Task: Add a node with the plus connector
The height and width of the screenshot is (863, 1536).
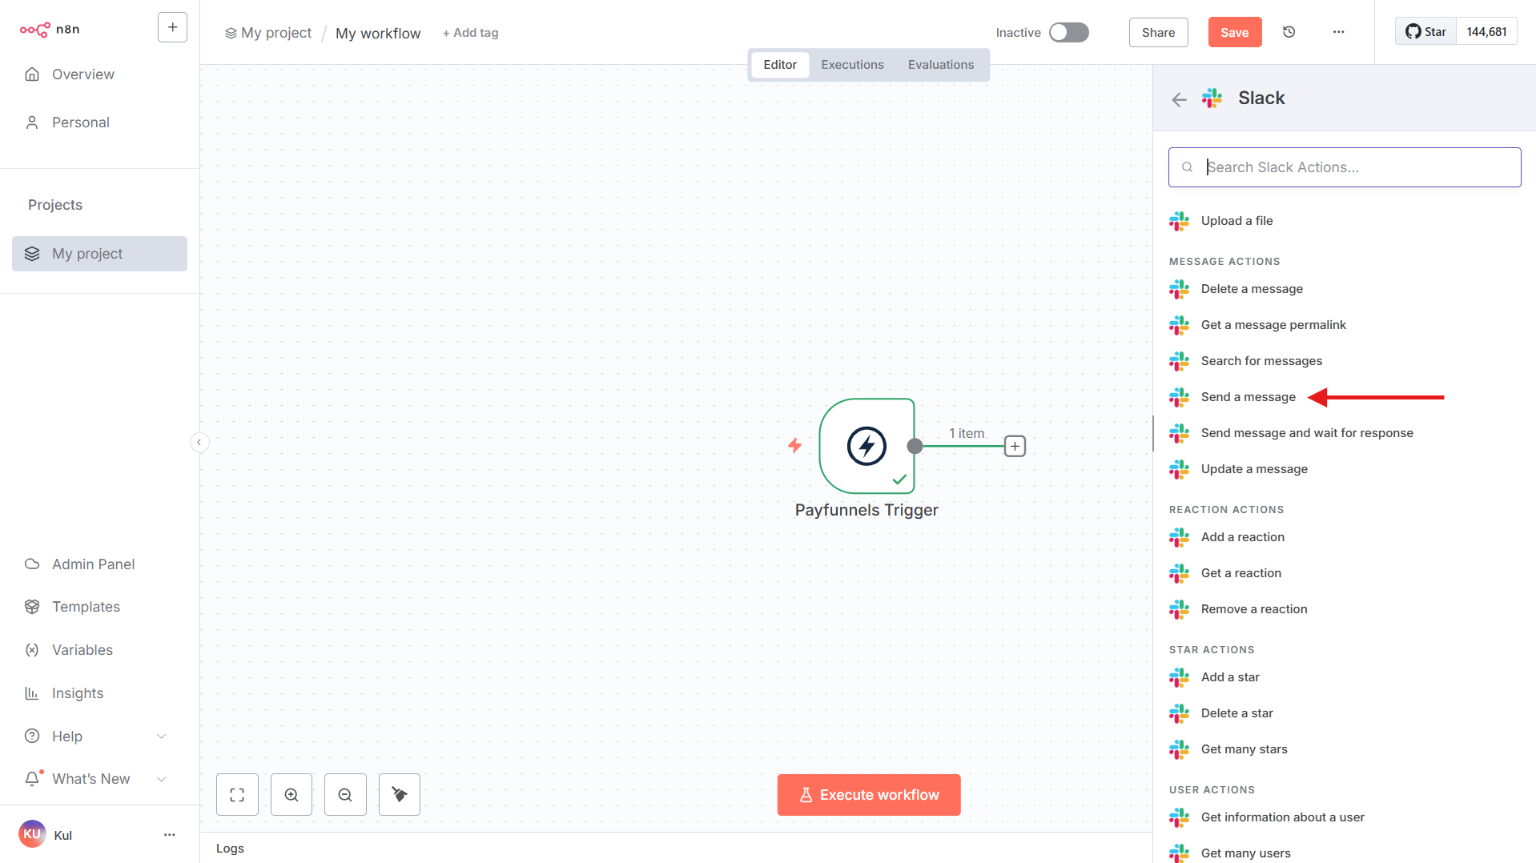Action: coord(1015,446)
